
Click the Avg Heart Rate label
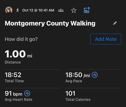[x=18, y=100]
